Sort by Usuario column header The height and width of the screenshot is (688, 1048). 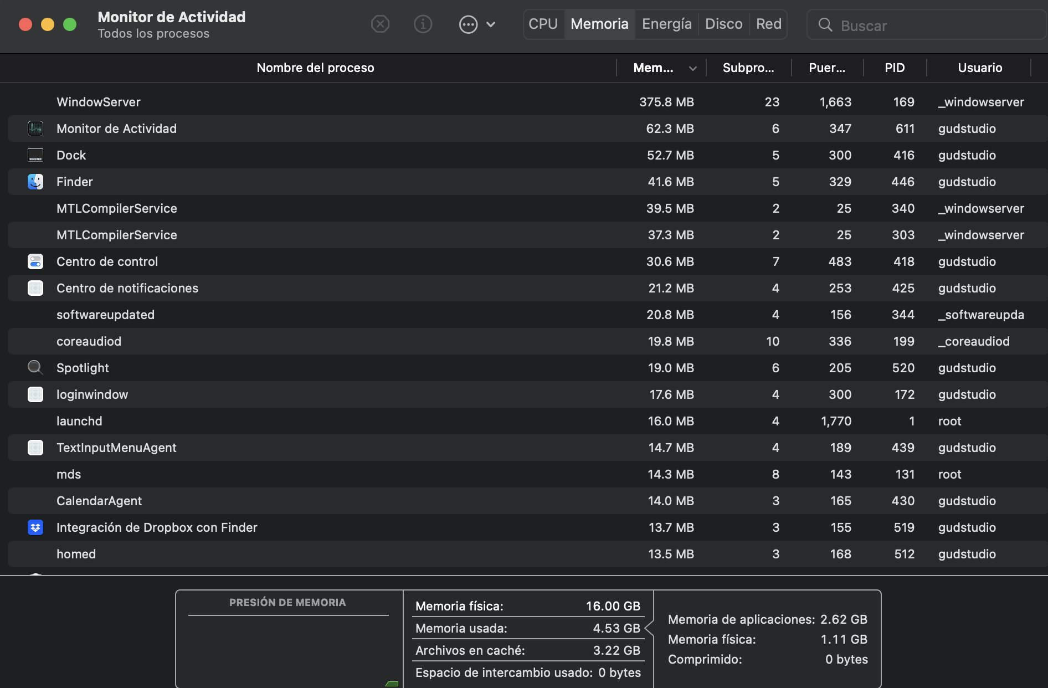(x=979, y=68)
